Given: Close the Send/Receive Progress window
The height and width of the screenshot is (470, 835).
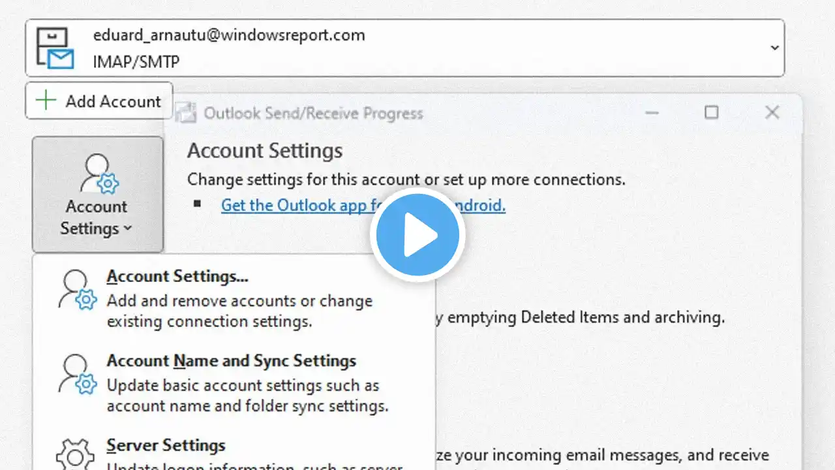Looking at the screenshot, I should click(x=772, y=112).
